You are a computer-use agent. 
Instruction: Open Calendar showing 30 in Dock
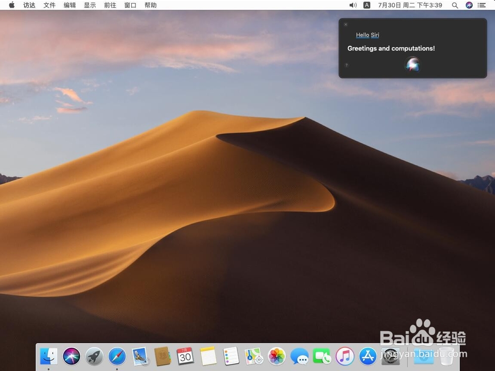coord(185,356)
